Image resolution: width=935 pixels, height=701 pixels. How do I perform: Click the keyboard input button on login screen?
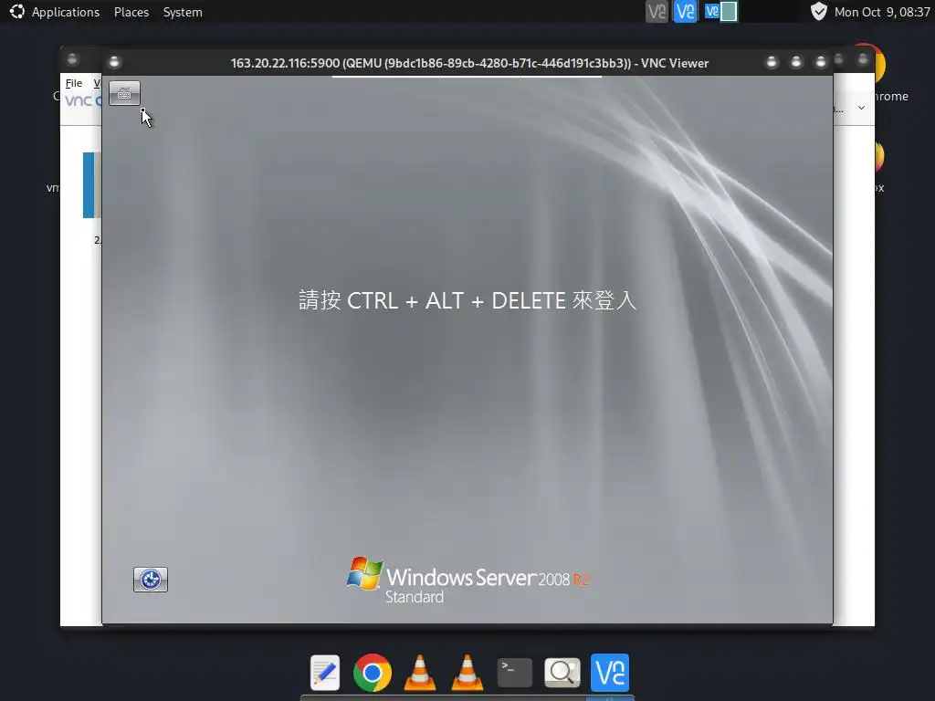click(124, 93)
